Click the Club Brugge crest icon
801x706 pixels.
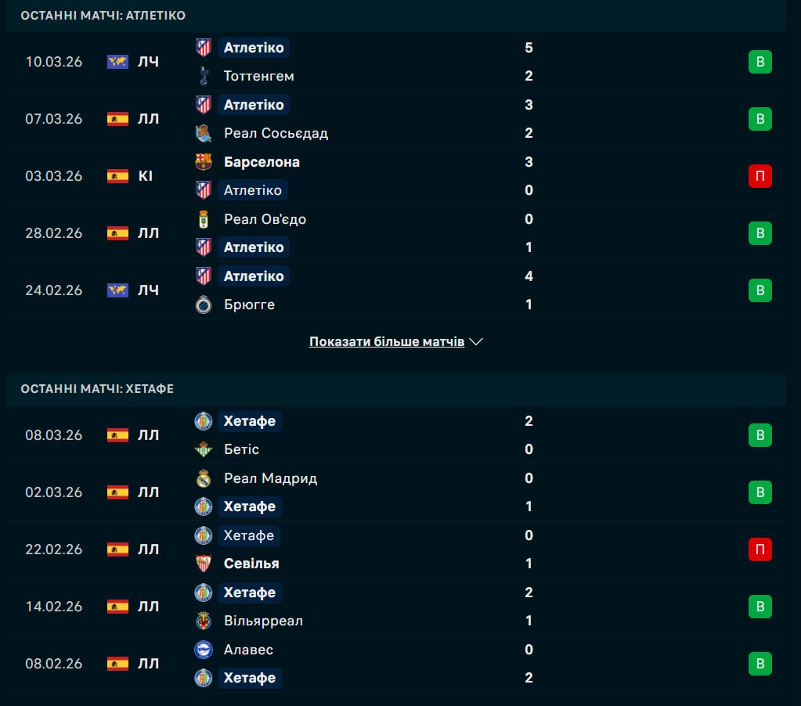click(x=204, y=304)
